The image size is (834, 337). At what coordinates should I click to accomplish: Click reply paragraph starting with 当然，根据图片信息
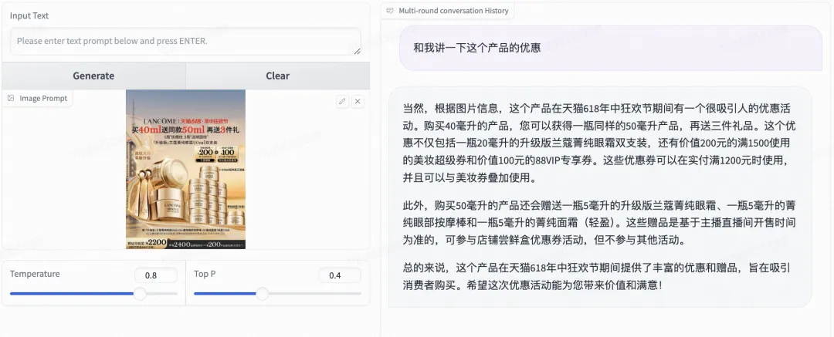click(599, 143)
